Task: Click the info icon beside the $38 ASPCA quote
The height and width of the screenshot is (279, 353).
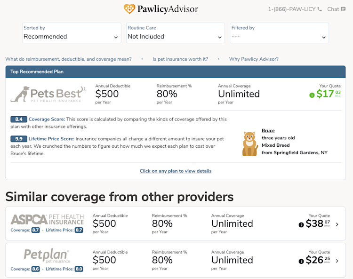Action: pos(301,225)
